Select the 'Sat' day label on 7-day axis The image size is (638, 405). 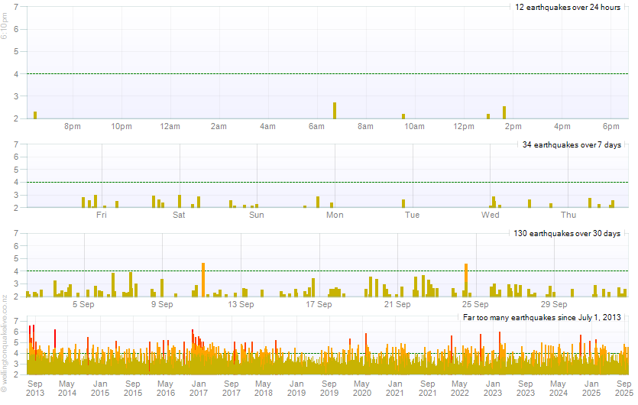pos(179,215)
